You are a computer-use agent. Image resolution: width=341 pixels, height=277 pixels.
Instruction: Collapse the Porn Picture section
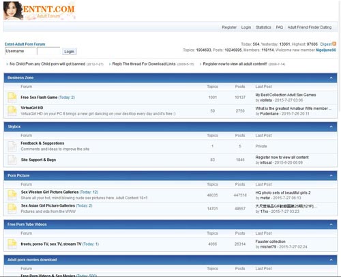(331, 175)
